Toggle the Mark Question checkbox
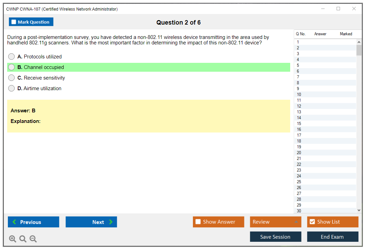Screen dimensions: 367x251 coord(14,22)
